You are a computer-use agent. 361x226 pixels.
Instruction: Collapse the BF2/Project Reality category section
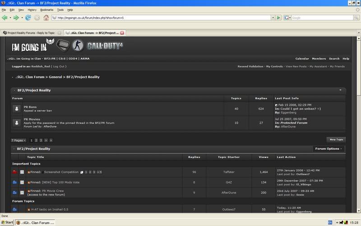click(x=340, y=90)
